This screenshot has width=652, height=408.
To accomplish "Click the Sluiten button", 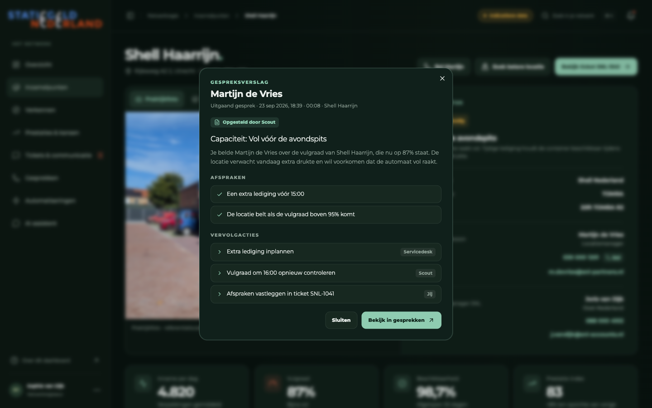I will (x=341, y=320).
